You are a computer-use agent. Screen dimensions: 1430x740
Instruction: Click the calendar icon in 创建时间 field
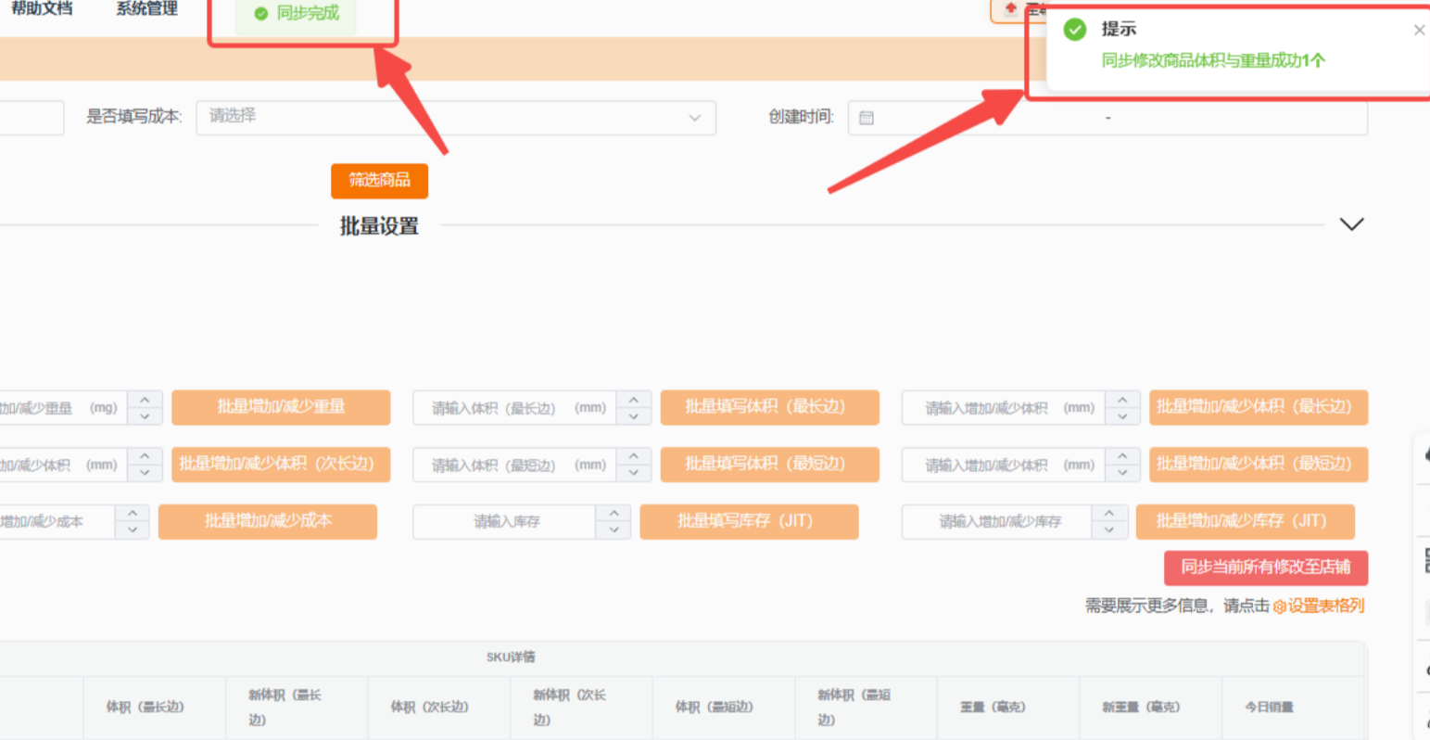click(x=867, y=117)
